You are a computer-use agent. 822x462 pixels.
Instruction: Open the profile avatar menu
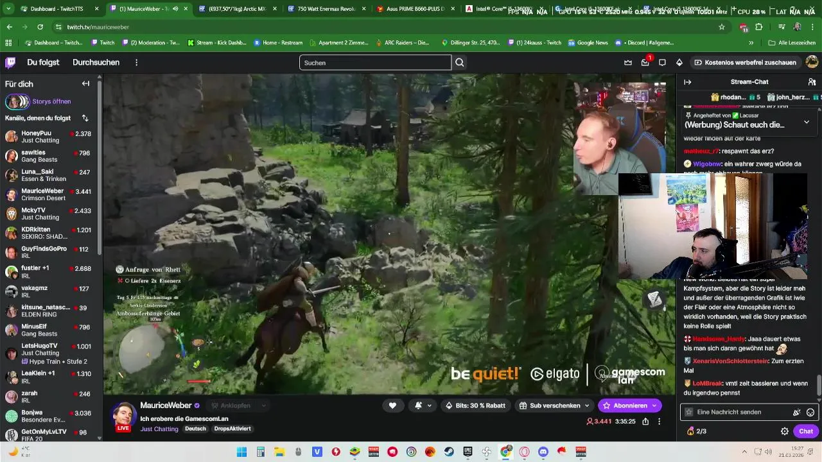[812, 62]
